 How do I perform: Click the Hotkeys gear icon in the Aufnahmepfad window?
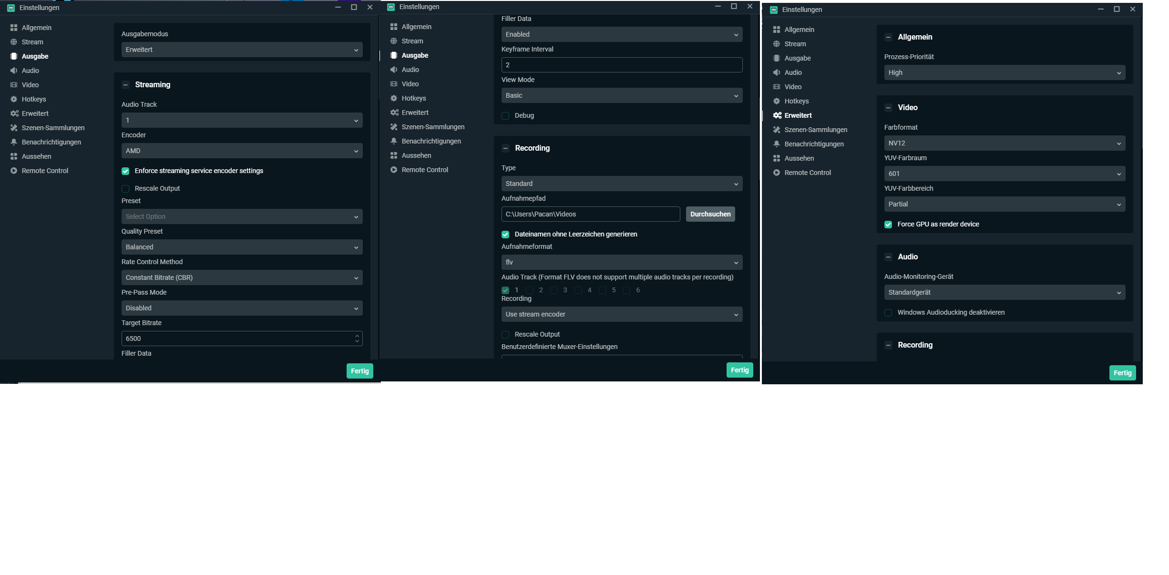[394, 98]
